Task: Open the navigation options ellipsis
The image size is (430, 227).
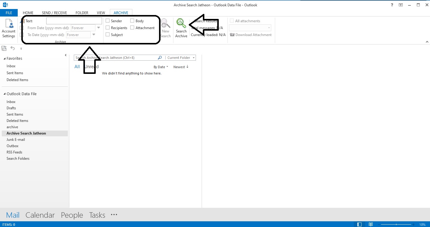Action: pyautogui.click(x=114, y=215)
